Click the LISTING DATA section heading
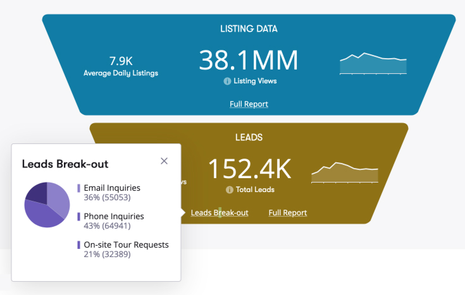Viewport: 465px width, 295px height. (249, 29)
